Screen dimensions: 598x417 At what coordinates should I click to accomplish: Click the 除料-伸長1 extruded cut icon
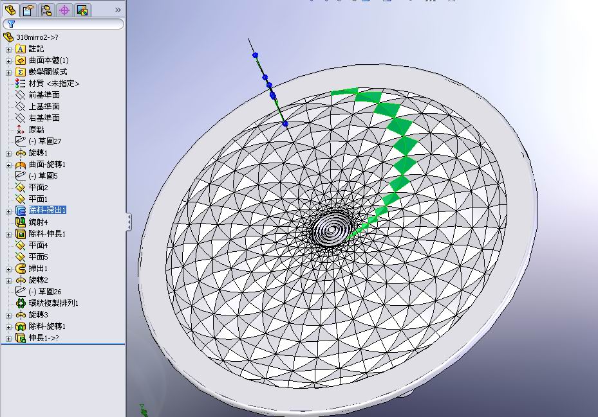(x=20, y=233)
